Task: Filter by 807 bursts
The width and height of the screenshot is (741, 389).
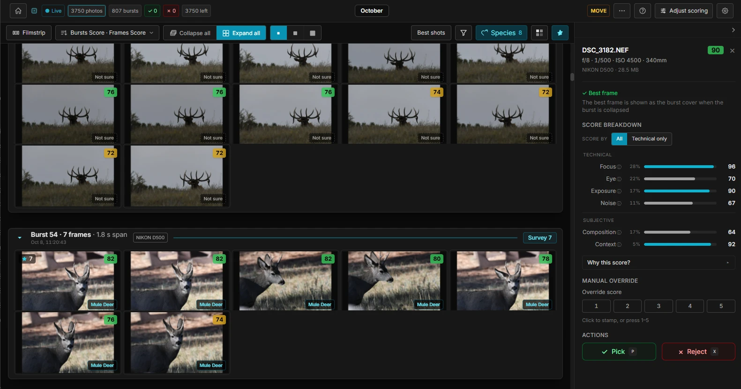Action: point(125,11)
